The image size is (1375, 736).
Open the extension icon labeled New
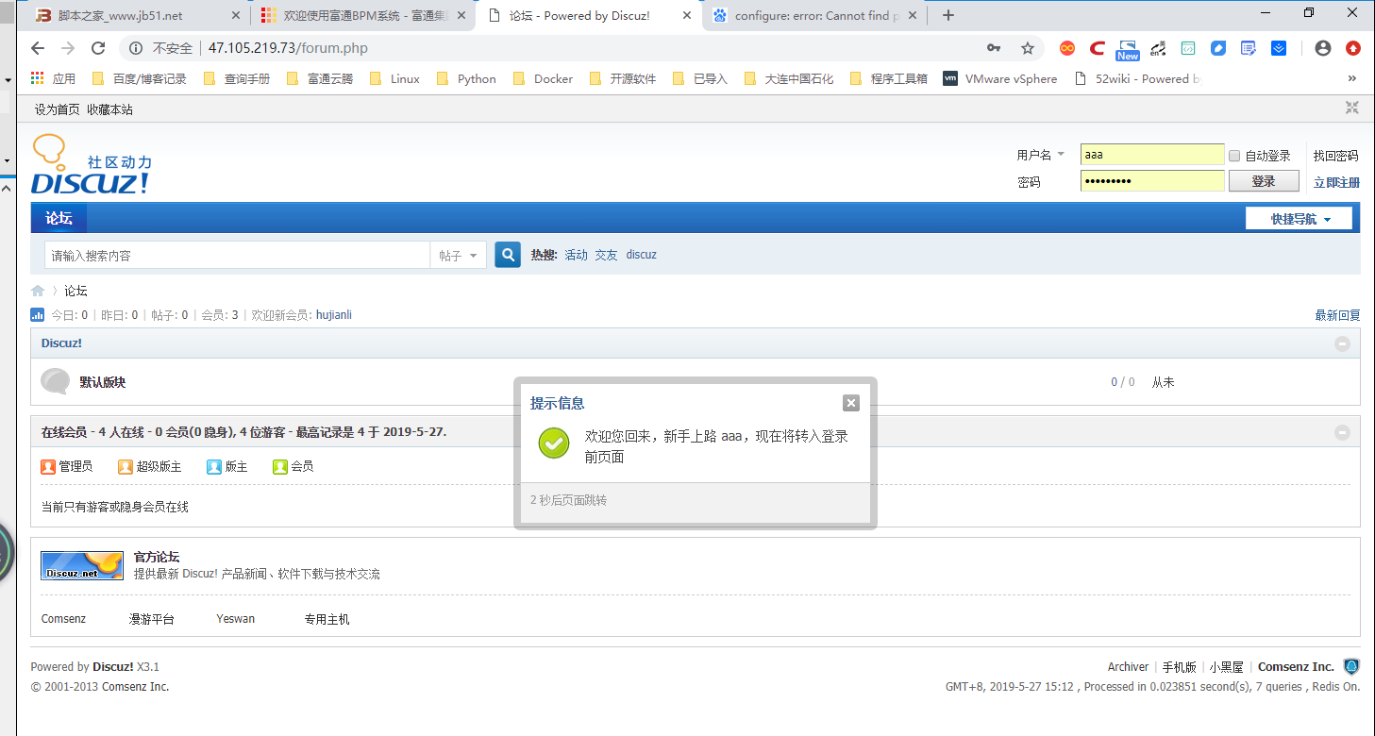point(1128,49)
